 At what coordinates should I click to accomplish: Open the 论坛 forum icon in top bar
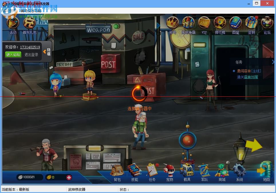coord(267,25)
